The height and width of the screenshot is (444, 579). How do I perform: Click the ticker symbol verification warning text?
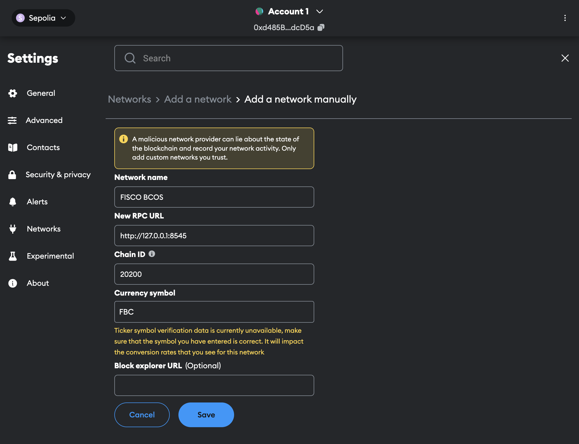point(209,341)
